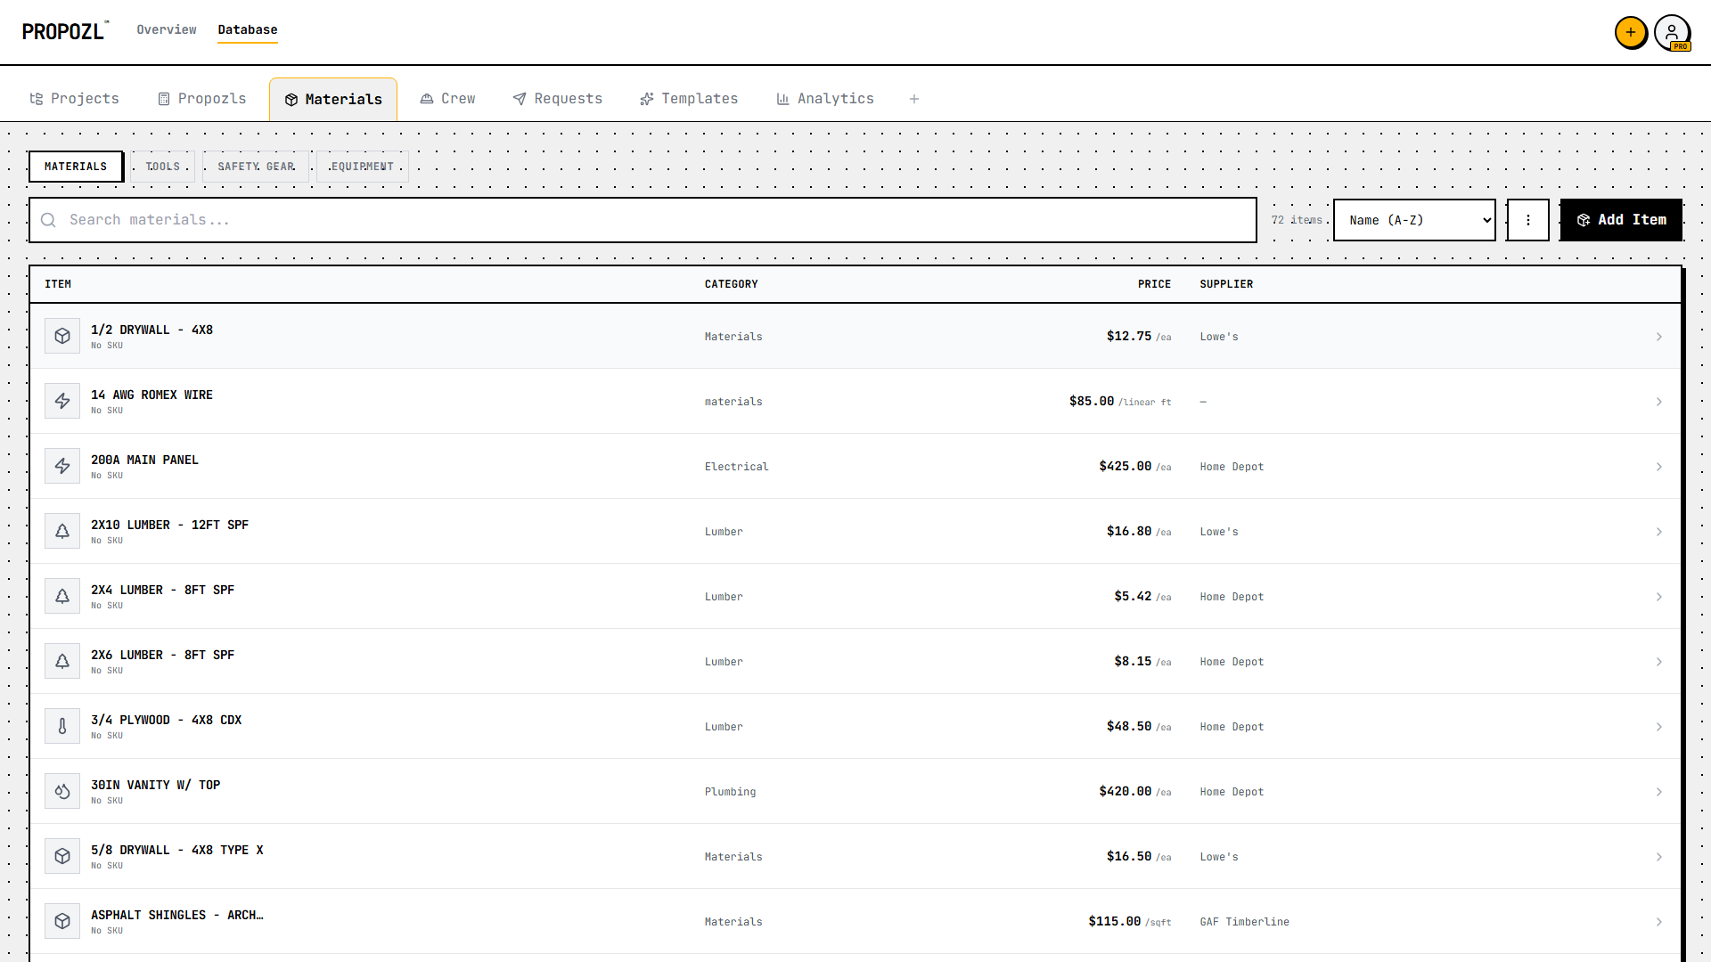Screen dimensions: 1711x962
Task: Focus the Search materials field
Action: click(x=642, y=220)
